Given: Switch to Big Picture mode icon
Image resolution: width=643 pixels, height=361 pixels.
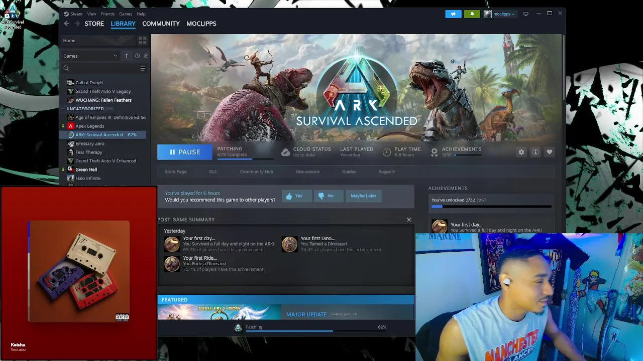Looking at the screenshot, I should [525, 14].
